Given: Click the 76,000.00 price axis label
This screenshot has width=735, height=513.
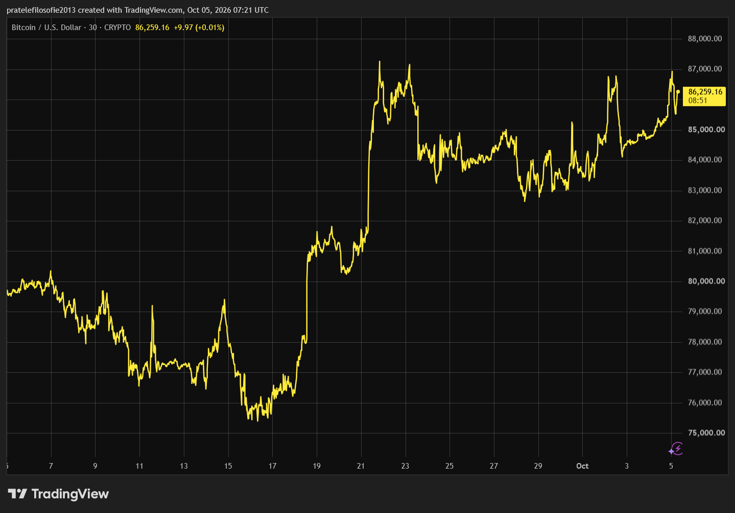Looking at the screenshot, I should click(x=705, y=402).
